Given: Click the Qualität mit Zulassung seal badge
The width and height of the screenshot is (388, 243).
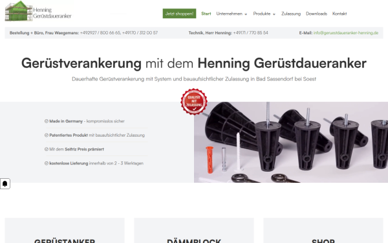Looking at the screenshot, I should pos(194,102).
